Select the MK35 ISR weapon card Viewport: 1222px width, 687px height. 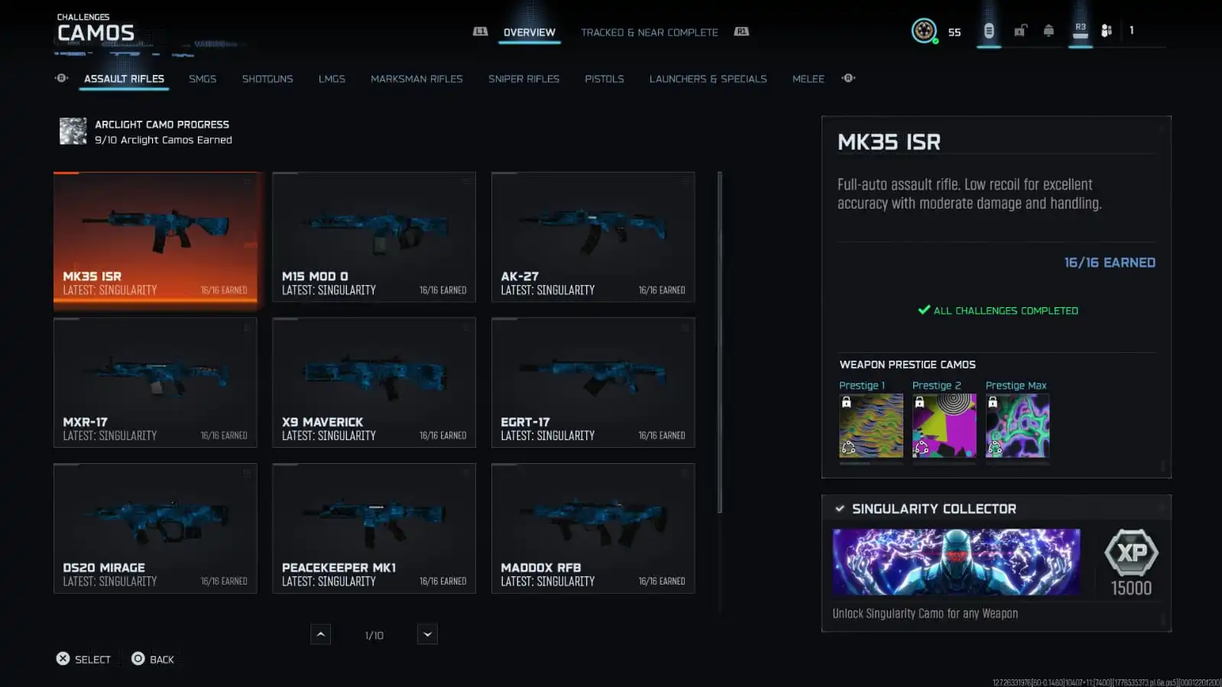155,237
